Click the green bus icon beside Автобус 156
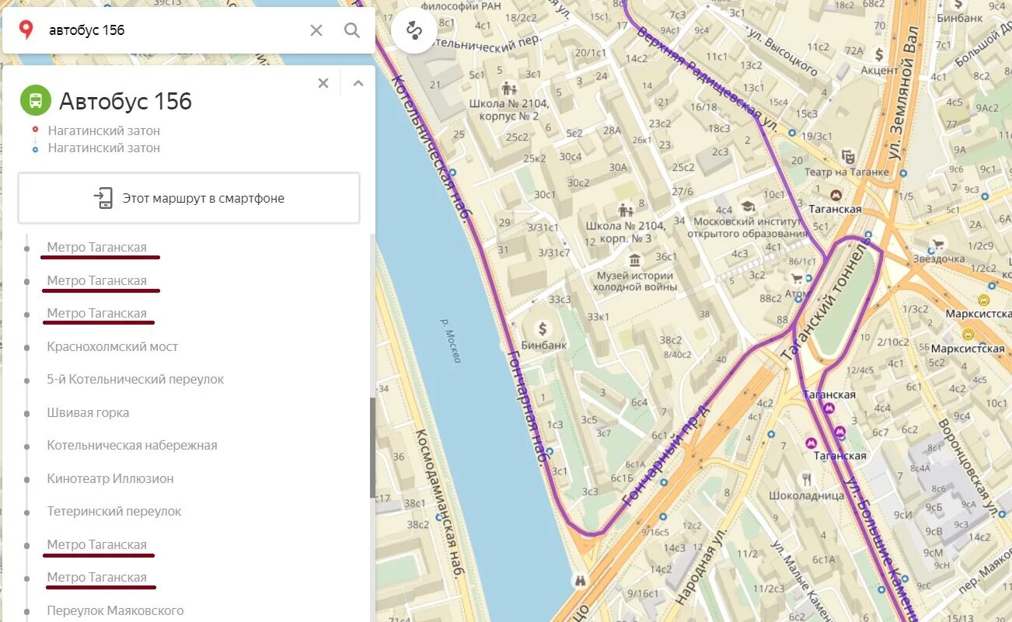 (x=36, y=101)
